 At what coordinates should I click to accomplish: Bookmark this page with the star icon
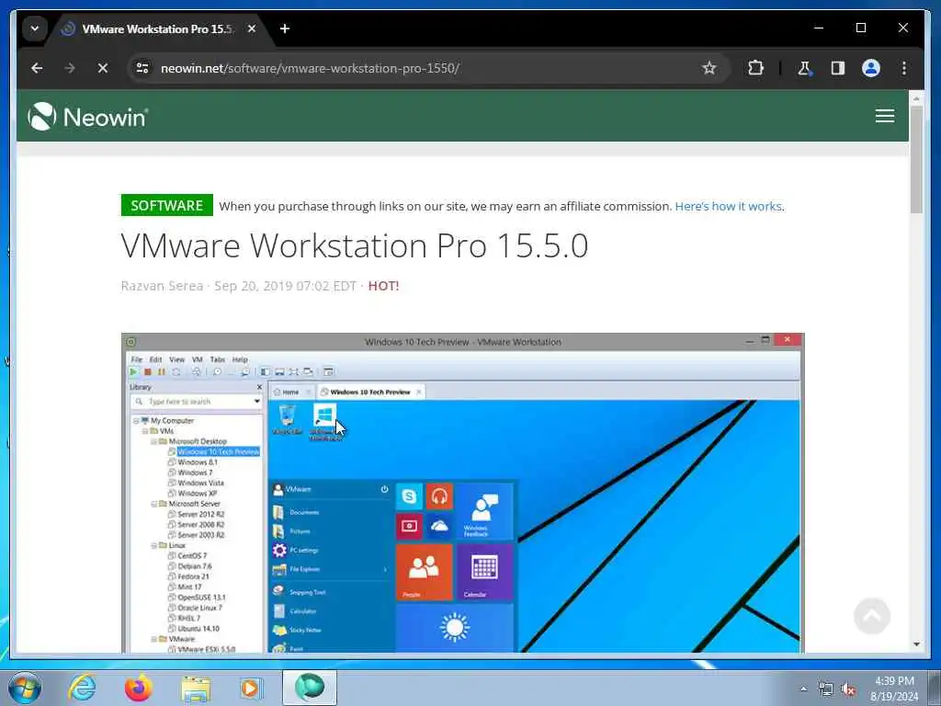[x=709, y=68]
